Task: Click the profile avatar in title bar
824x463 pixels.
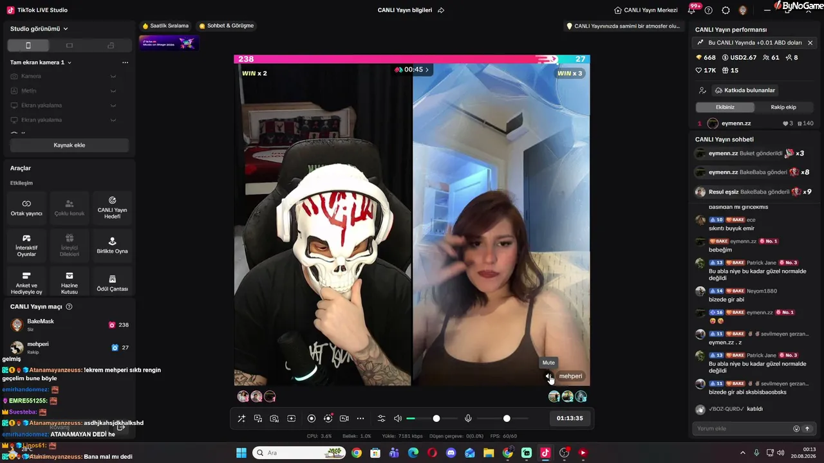Action: click(743, 10)
